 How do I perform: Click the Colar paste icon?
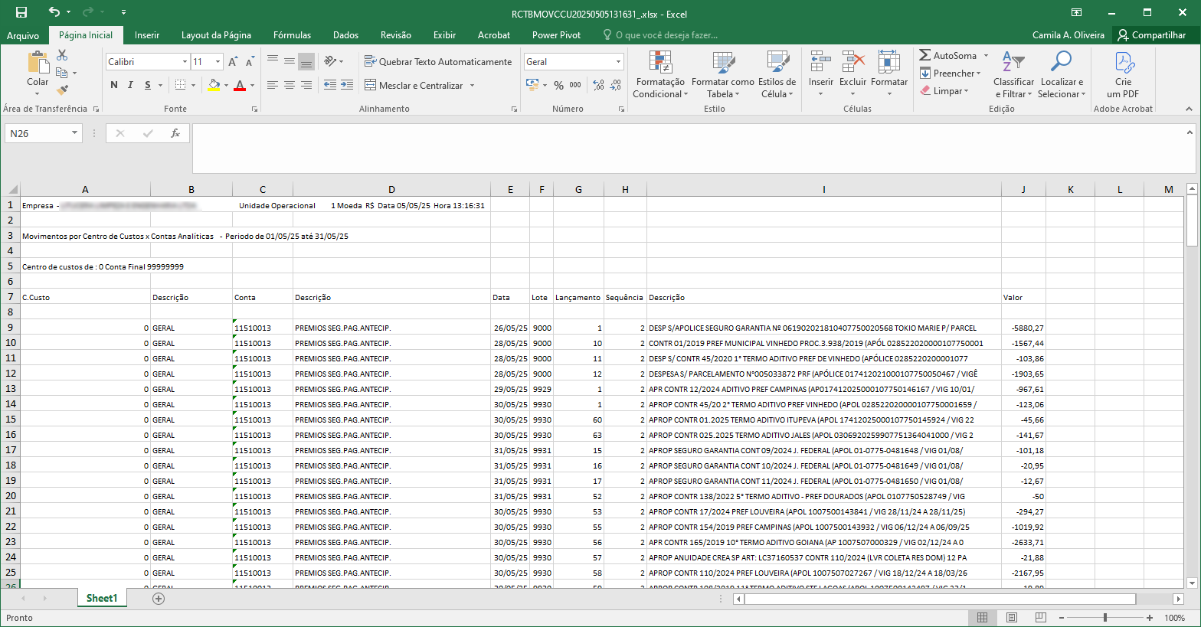[x=38, y=64]
